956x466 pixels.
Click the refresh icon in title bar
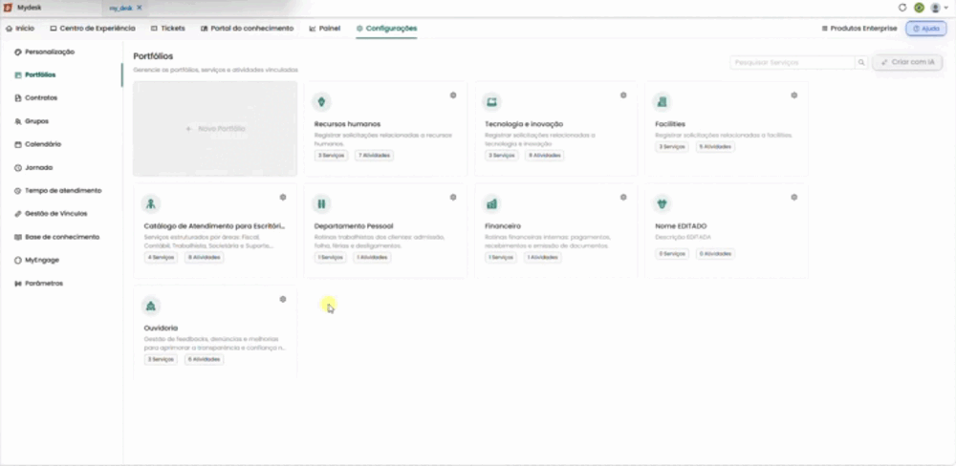click(x=903, y=8)
